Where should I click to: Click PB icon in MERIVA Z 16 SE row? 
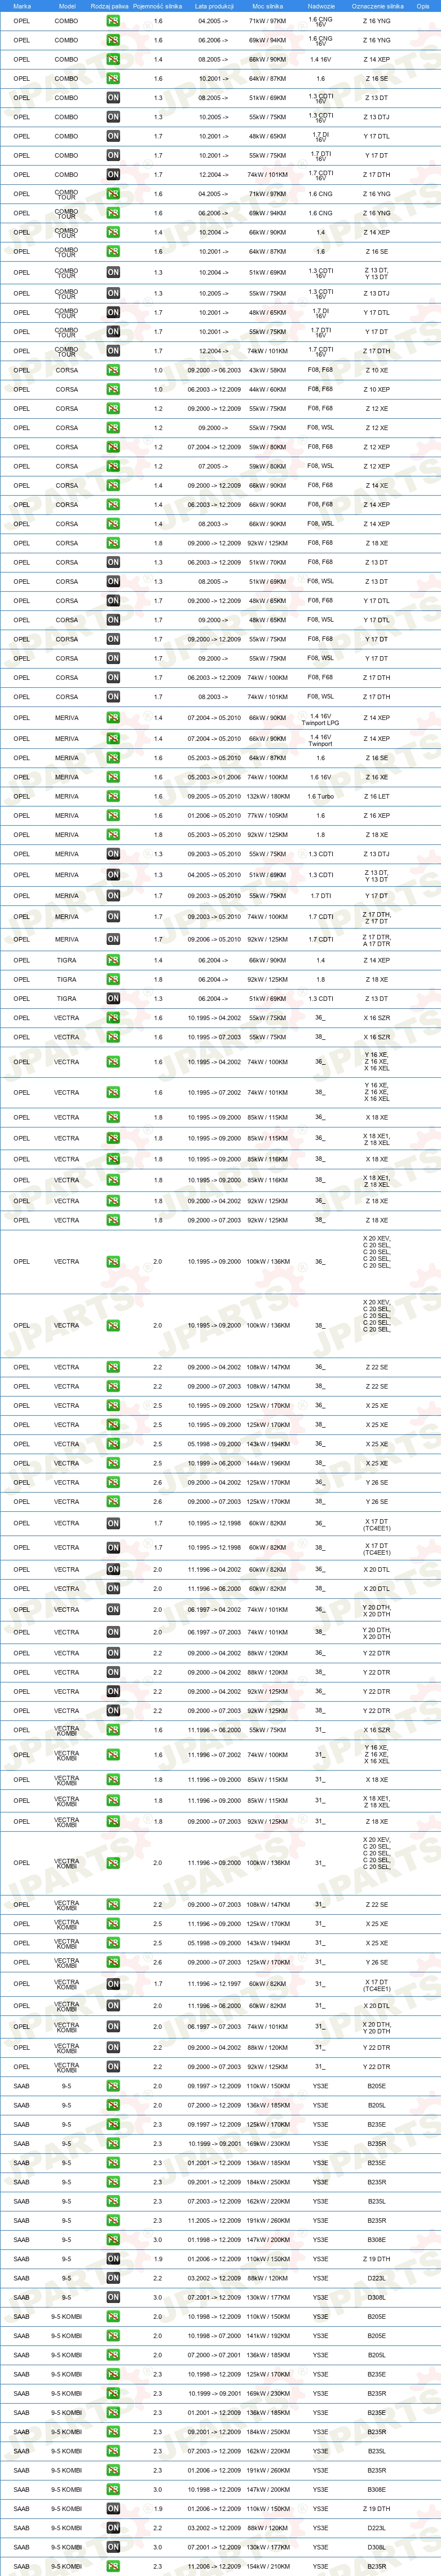click(x=113, y=758)
